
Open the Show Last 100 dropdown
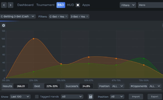pyautogui.click(x=20, y=96)
